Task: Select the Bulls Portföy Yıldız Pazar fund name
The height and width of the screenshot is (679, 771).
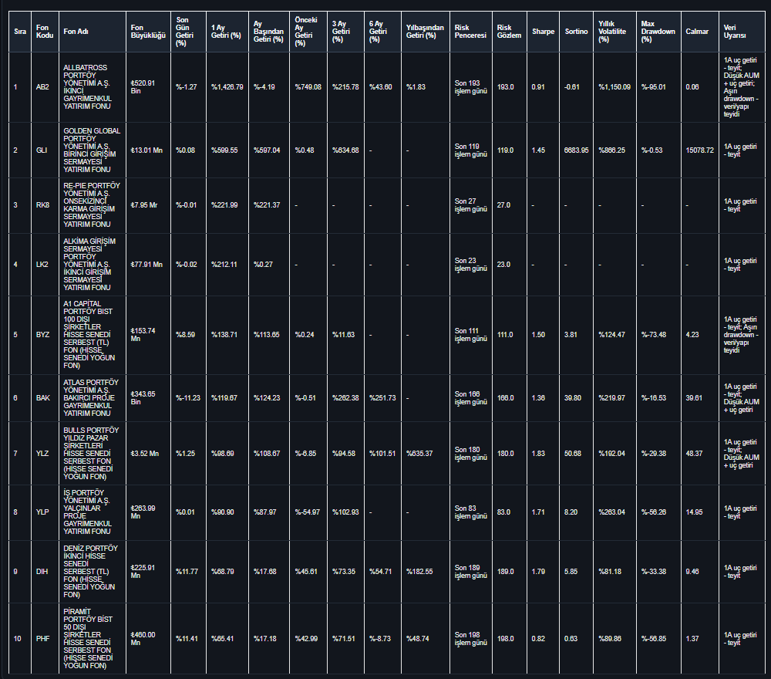Action: click(91, 454)
